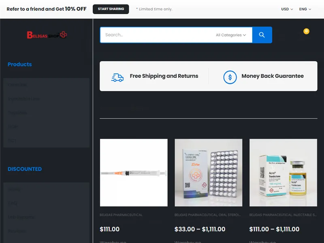
Task: Click 'BELIGAS PHARMACEUTICAL, ORAL STEROI...' category text
Action: click(207, 215)
